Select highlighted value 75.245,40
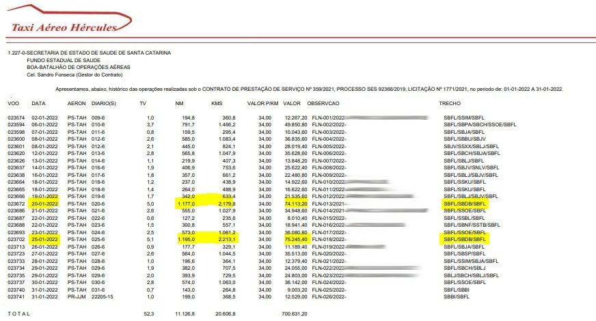Image resolution: width=596 pixels, height=321 pixels. point(296,239)
